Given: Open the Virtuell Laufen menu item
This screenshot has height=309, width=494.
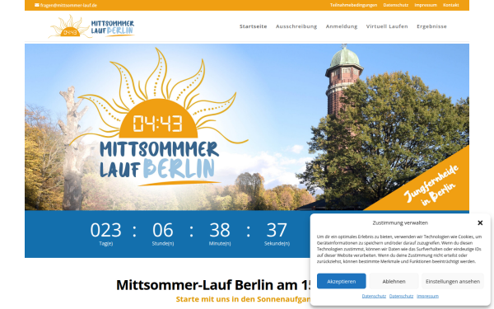Looking at the screenshot, I should (387, 26).
